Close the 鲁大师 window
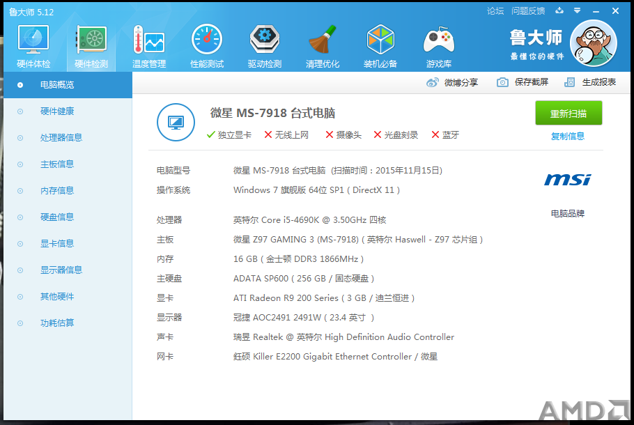The height and width of the screenshot is (425, 634). pyautogui.click(x=615, y=11)
